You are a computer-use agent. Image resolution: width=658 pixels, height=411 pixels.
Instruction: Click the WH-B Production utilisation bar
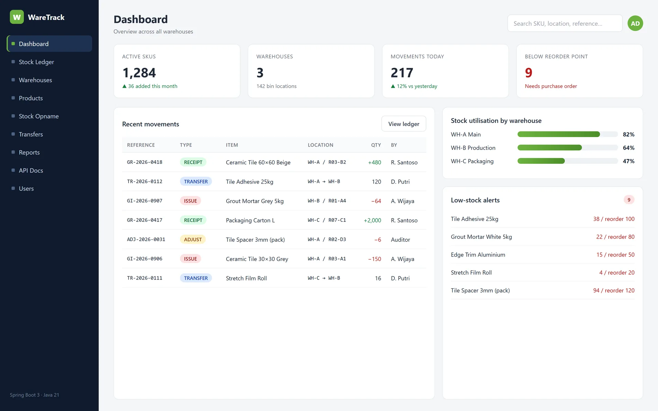coord(568,148)
